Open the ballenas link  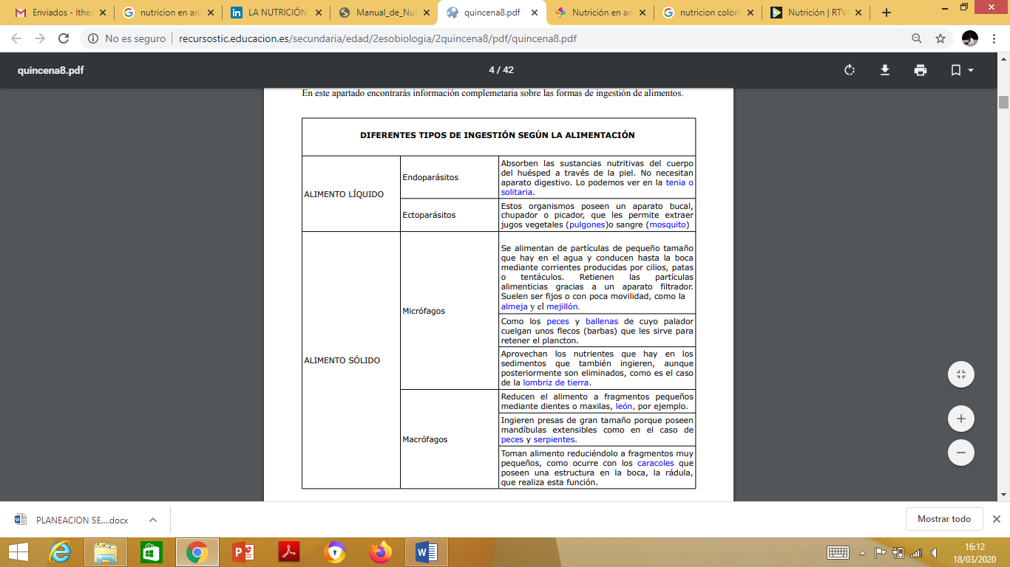602,321
